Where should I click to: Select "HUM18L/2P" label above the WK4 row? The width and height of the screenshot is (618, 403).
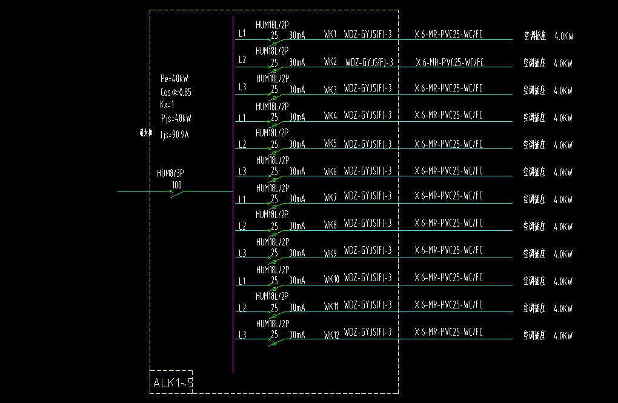tap(273, 107)
